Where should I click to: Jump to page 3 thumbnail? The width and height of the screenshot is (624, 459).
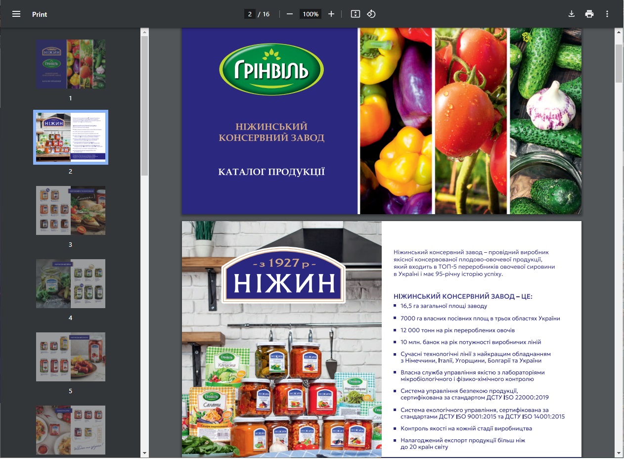(x=70, y=210)
